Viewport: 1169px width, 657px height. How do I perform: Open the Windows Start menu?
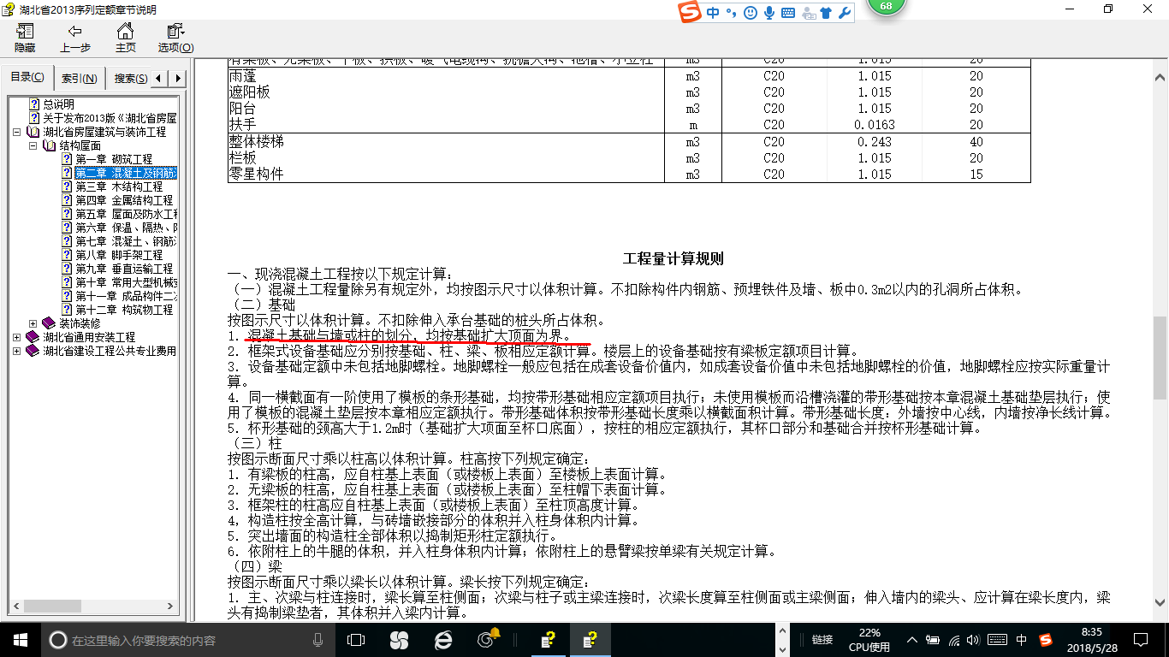(x=20, y=639)
